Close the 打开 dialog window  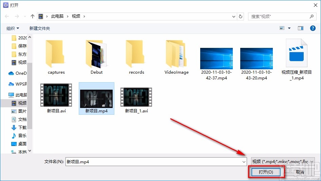(x=316, y=5)
